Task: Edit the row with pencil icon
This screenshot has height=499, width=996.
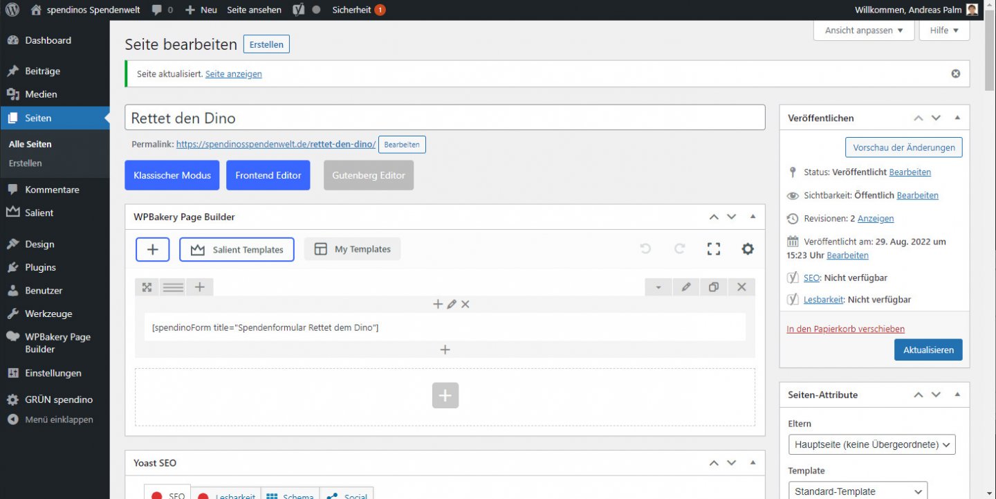Action: pos(686,287)
